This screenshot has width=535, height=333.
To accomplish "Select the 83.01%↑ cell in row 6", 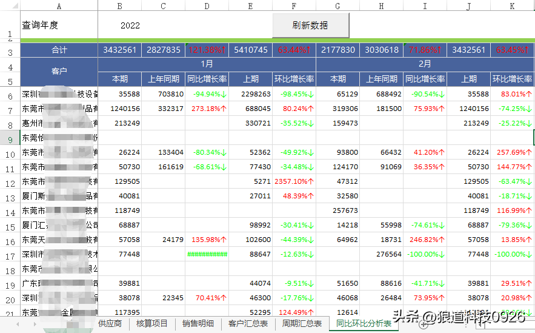I will [x=512, y=94].
